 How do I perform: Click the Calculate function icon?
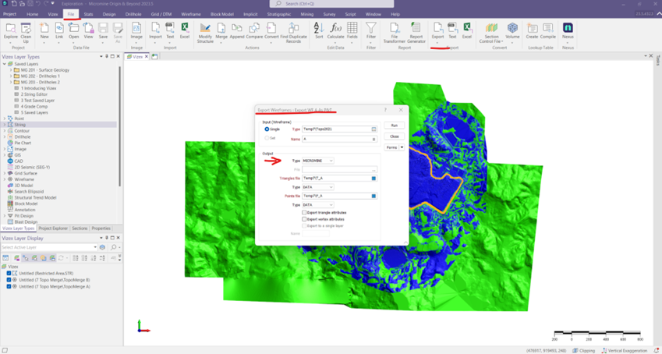[335, 29]
